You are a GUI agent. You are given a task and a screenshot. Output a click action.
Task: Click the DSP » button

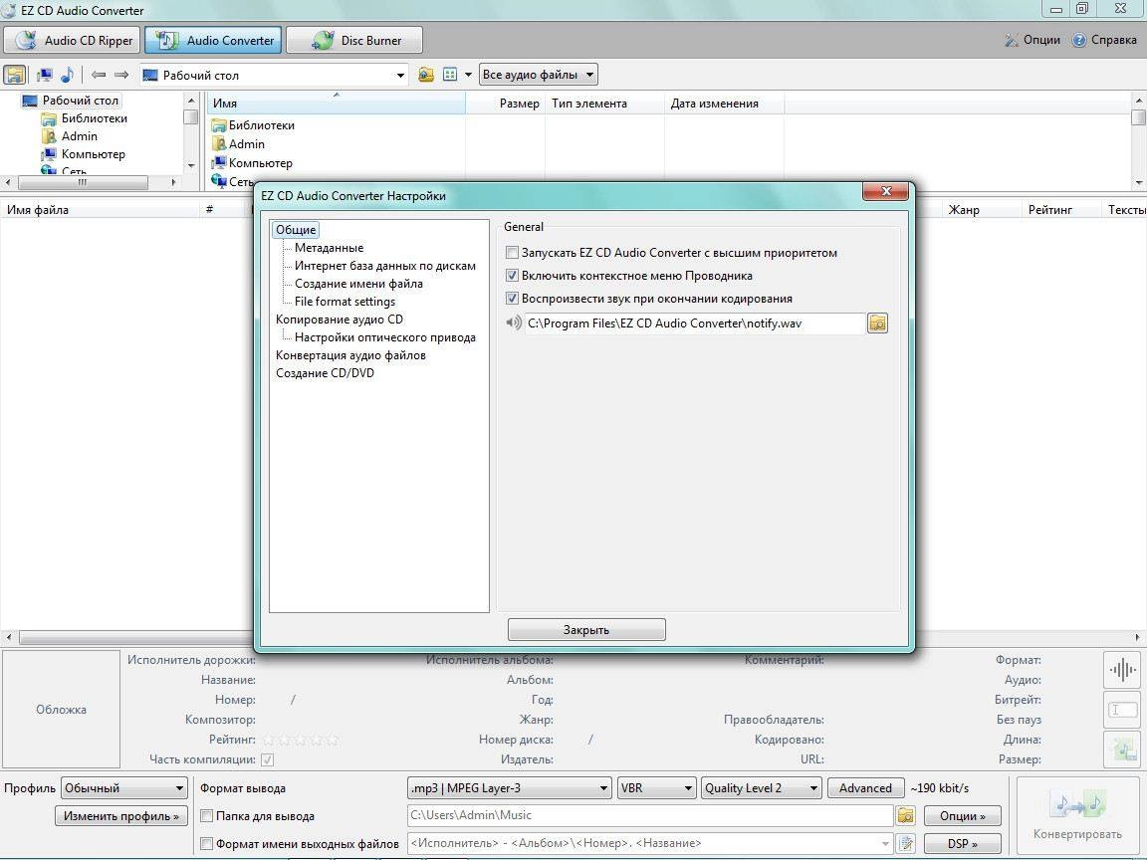click(962, 844)
